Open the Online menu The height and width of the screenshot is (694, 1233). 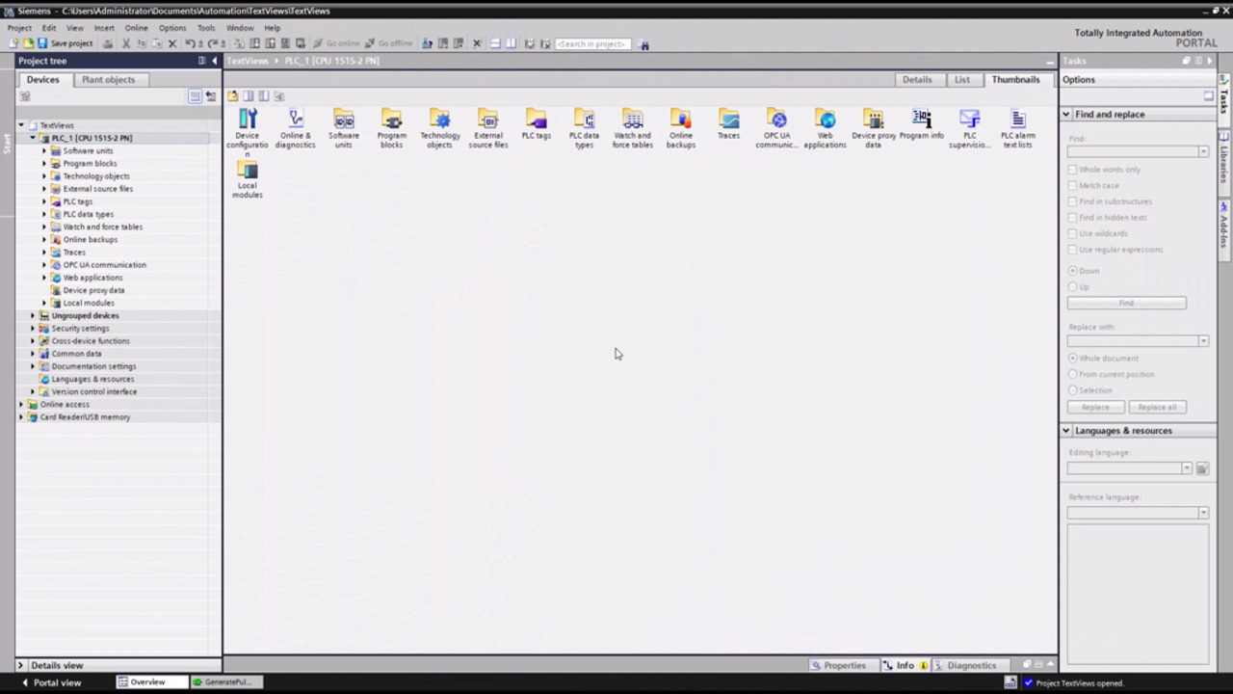point(136,28)
